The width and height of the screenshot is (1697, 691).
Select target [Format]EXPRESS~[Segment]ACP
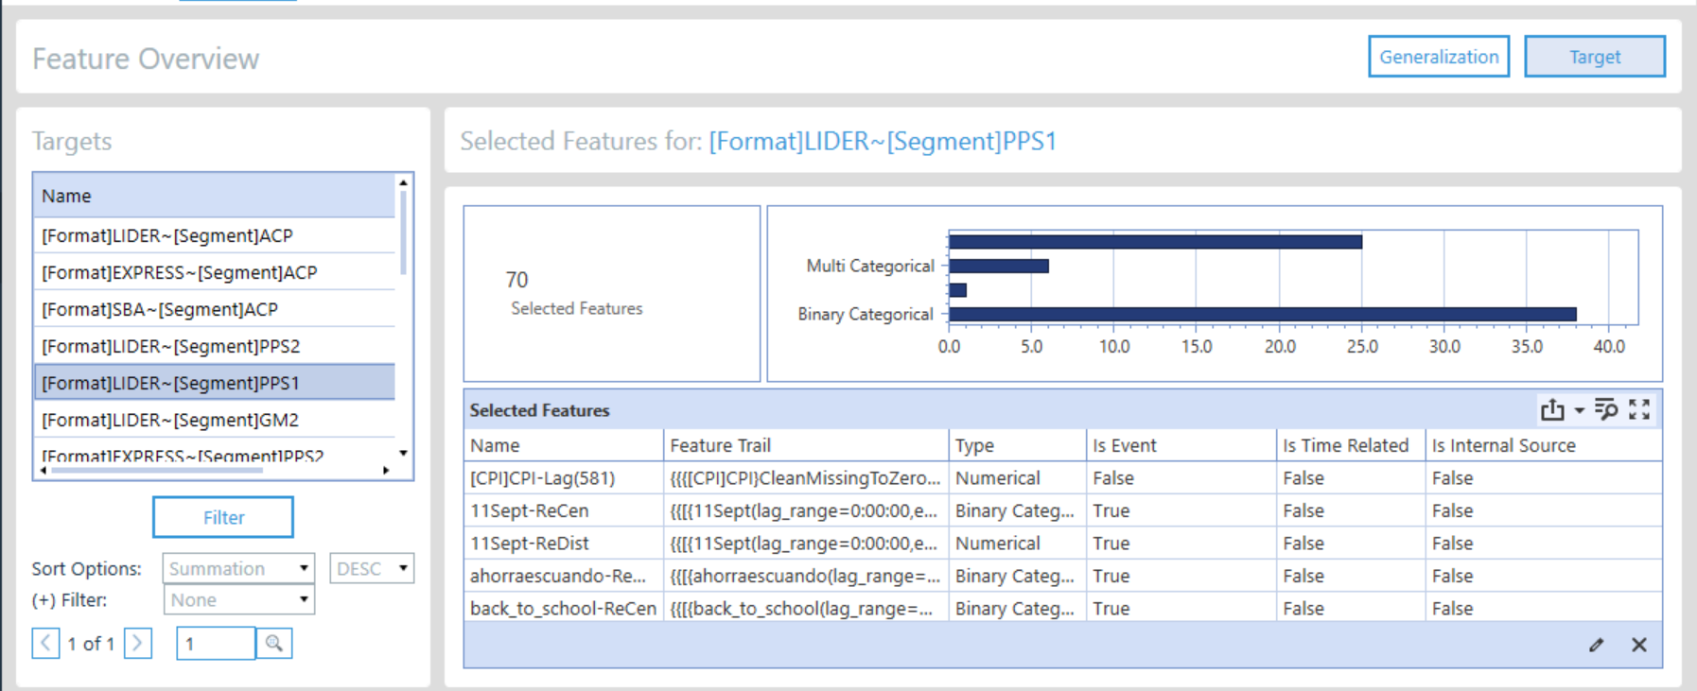[215, 272]
